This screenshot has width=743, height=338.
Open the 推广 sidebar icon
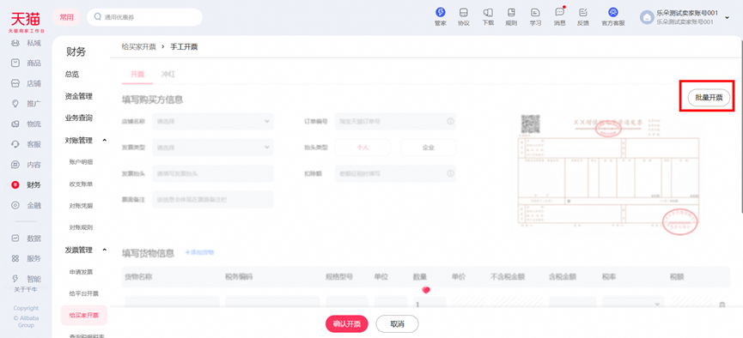[x=15, y=103]
